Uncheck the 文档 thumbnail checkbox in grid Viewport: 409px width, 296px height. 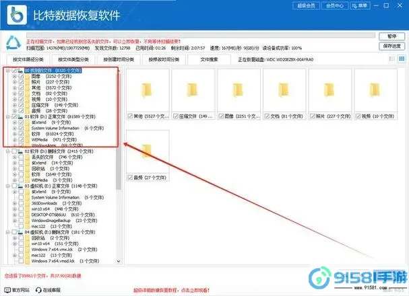[x=267, y=116]
